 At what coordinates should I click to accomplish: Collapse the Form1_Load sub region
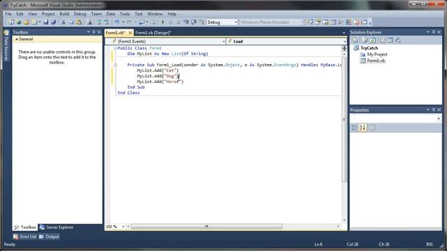(115, 65)
